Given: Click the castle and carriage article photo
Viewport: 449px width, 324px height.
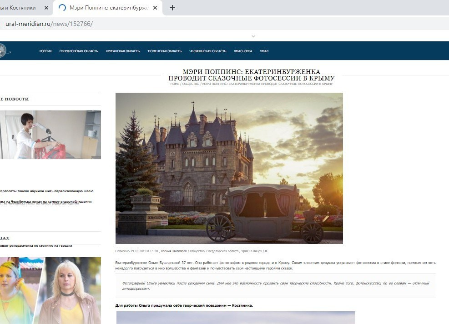Looking at the screenshot, I should point(229,167).
